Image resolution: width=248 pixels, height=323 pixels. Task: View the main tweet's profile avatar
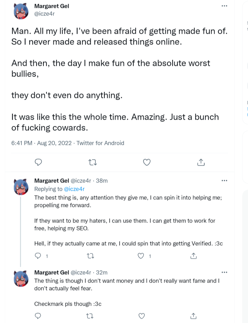[21, 11]
